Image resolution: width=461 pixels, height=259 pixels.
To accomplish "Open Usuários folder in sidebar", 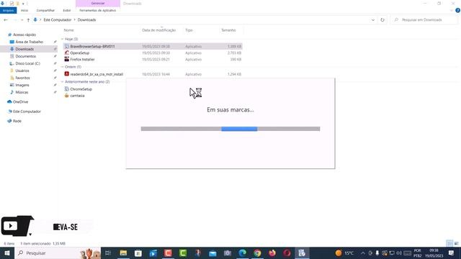I will [x=22, y=71].
